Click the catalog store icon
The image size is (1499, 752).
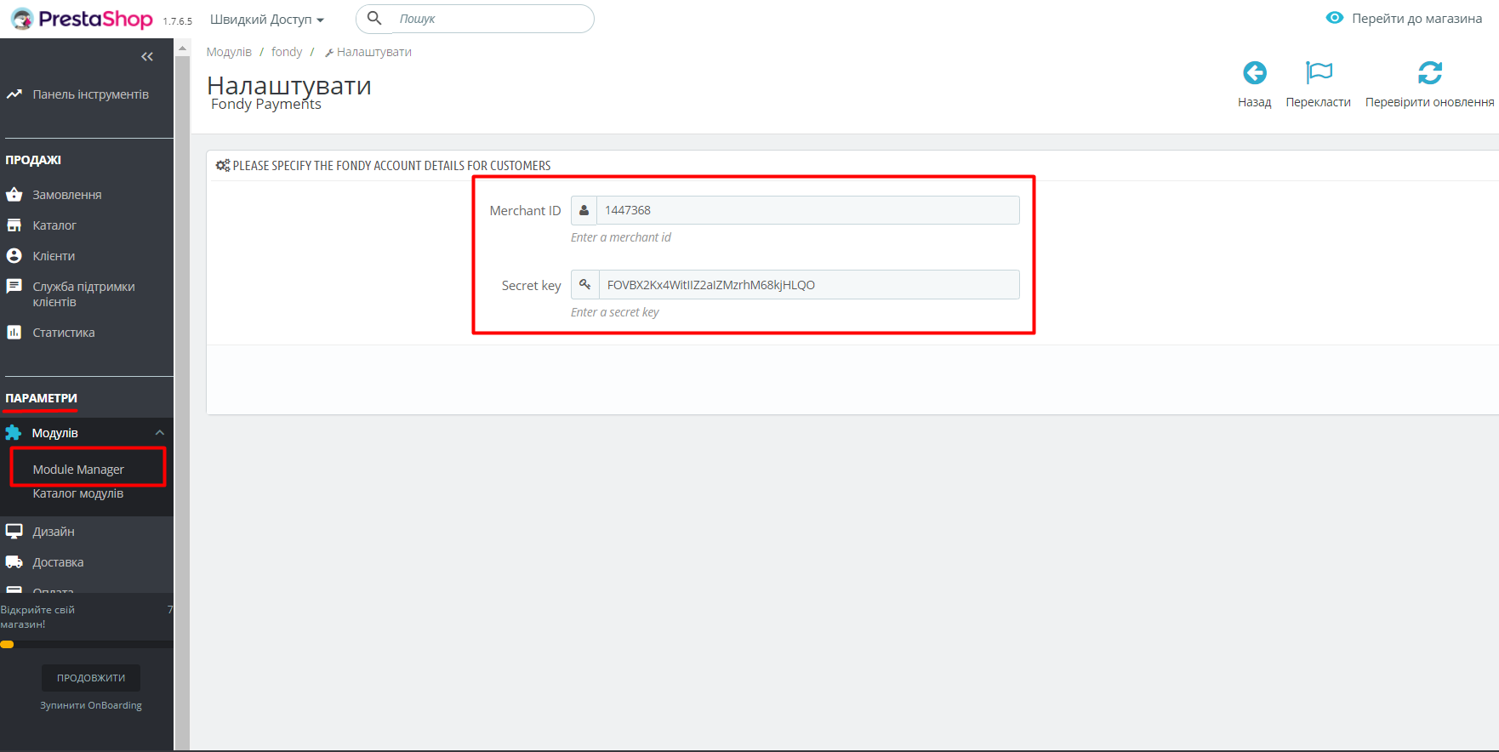(14, 225)
